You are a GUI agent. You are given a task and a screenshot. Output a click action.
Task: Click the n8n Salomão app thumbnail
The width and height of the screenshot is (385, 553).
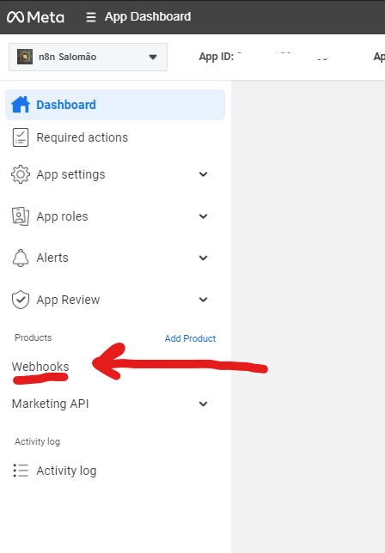25,57
